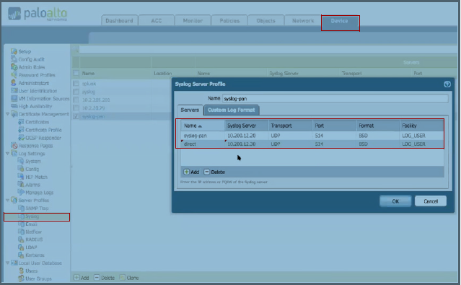The image size is (461, 285).
Task: Select the syslog-pan server row name cell
Action: pos(203,136)
